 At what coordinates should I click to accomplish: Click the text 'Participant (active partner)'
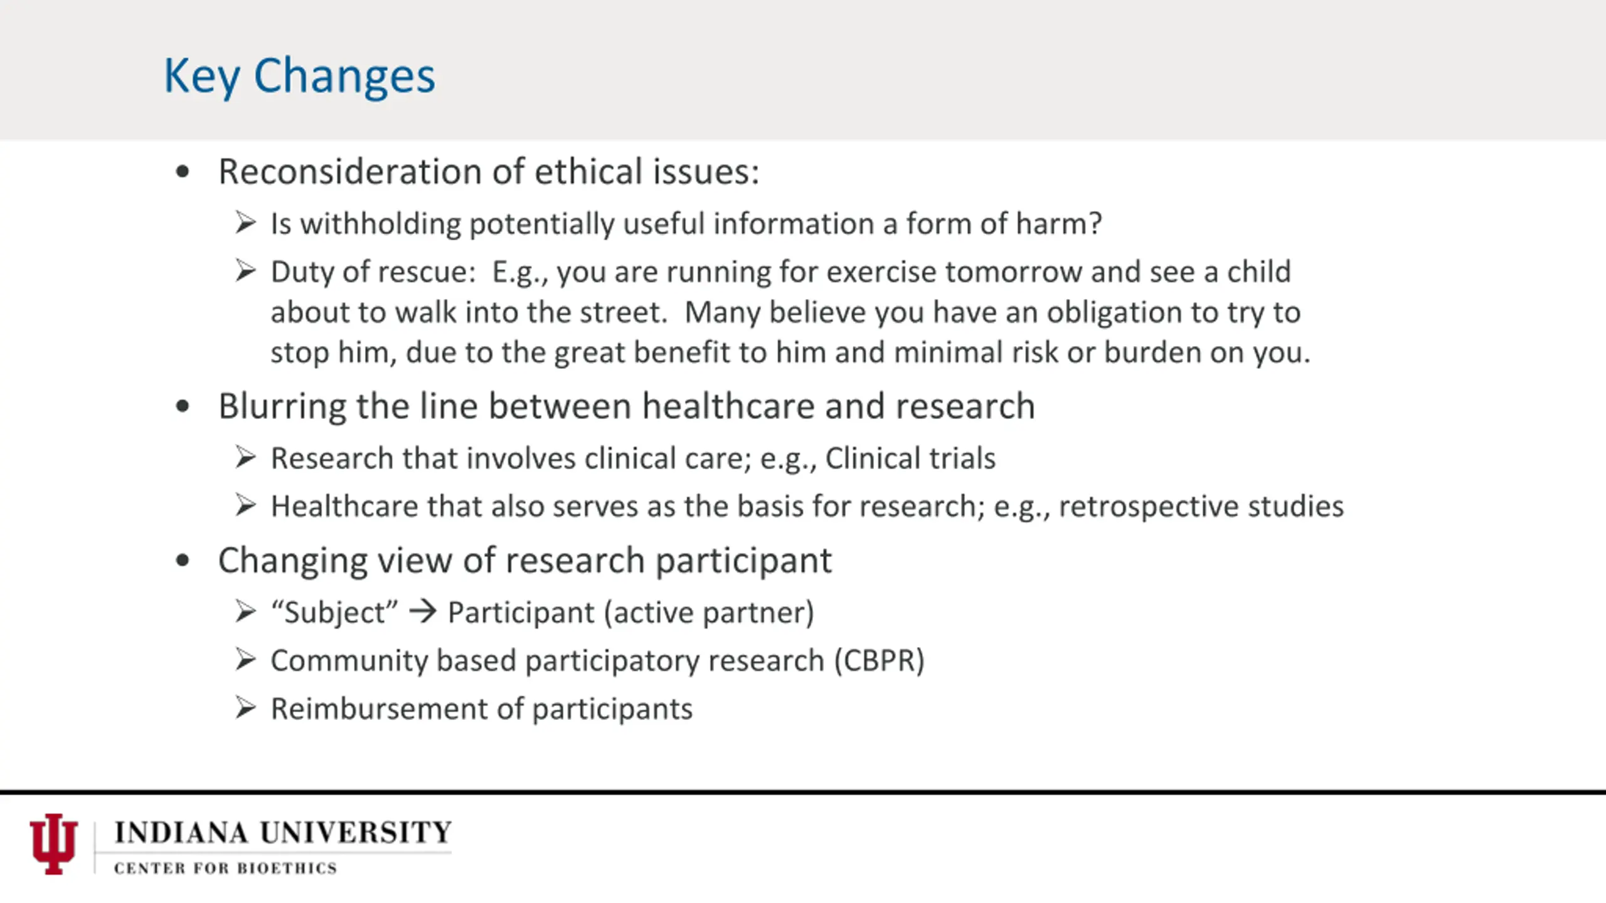click(x=631, y=613)
